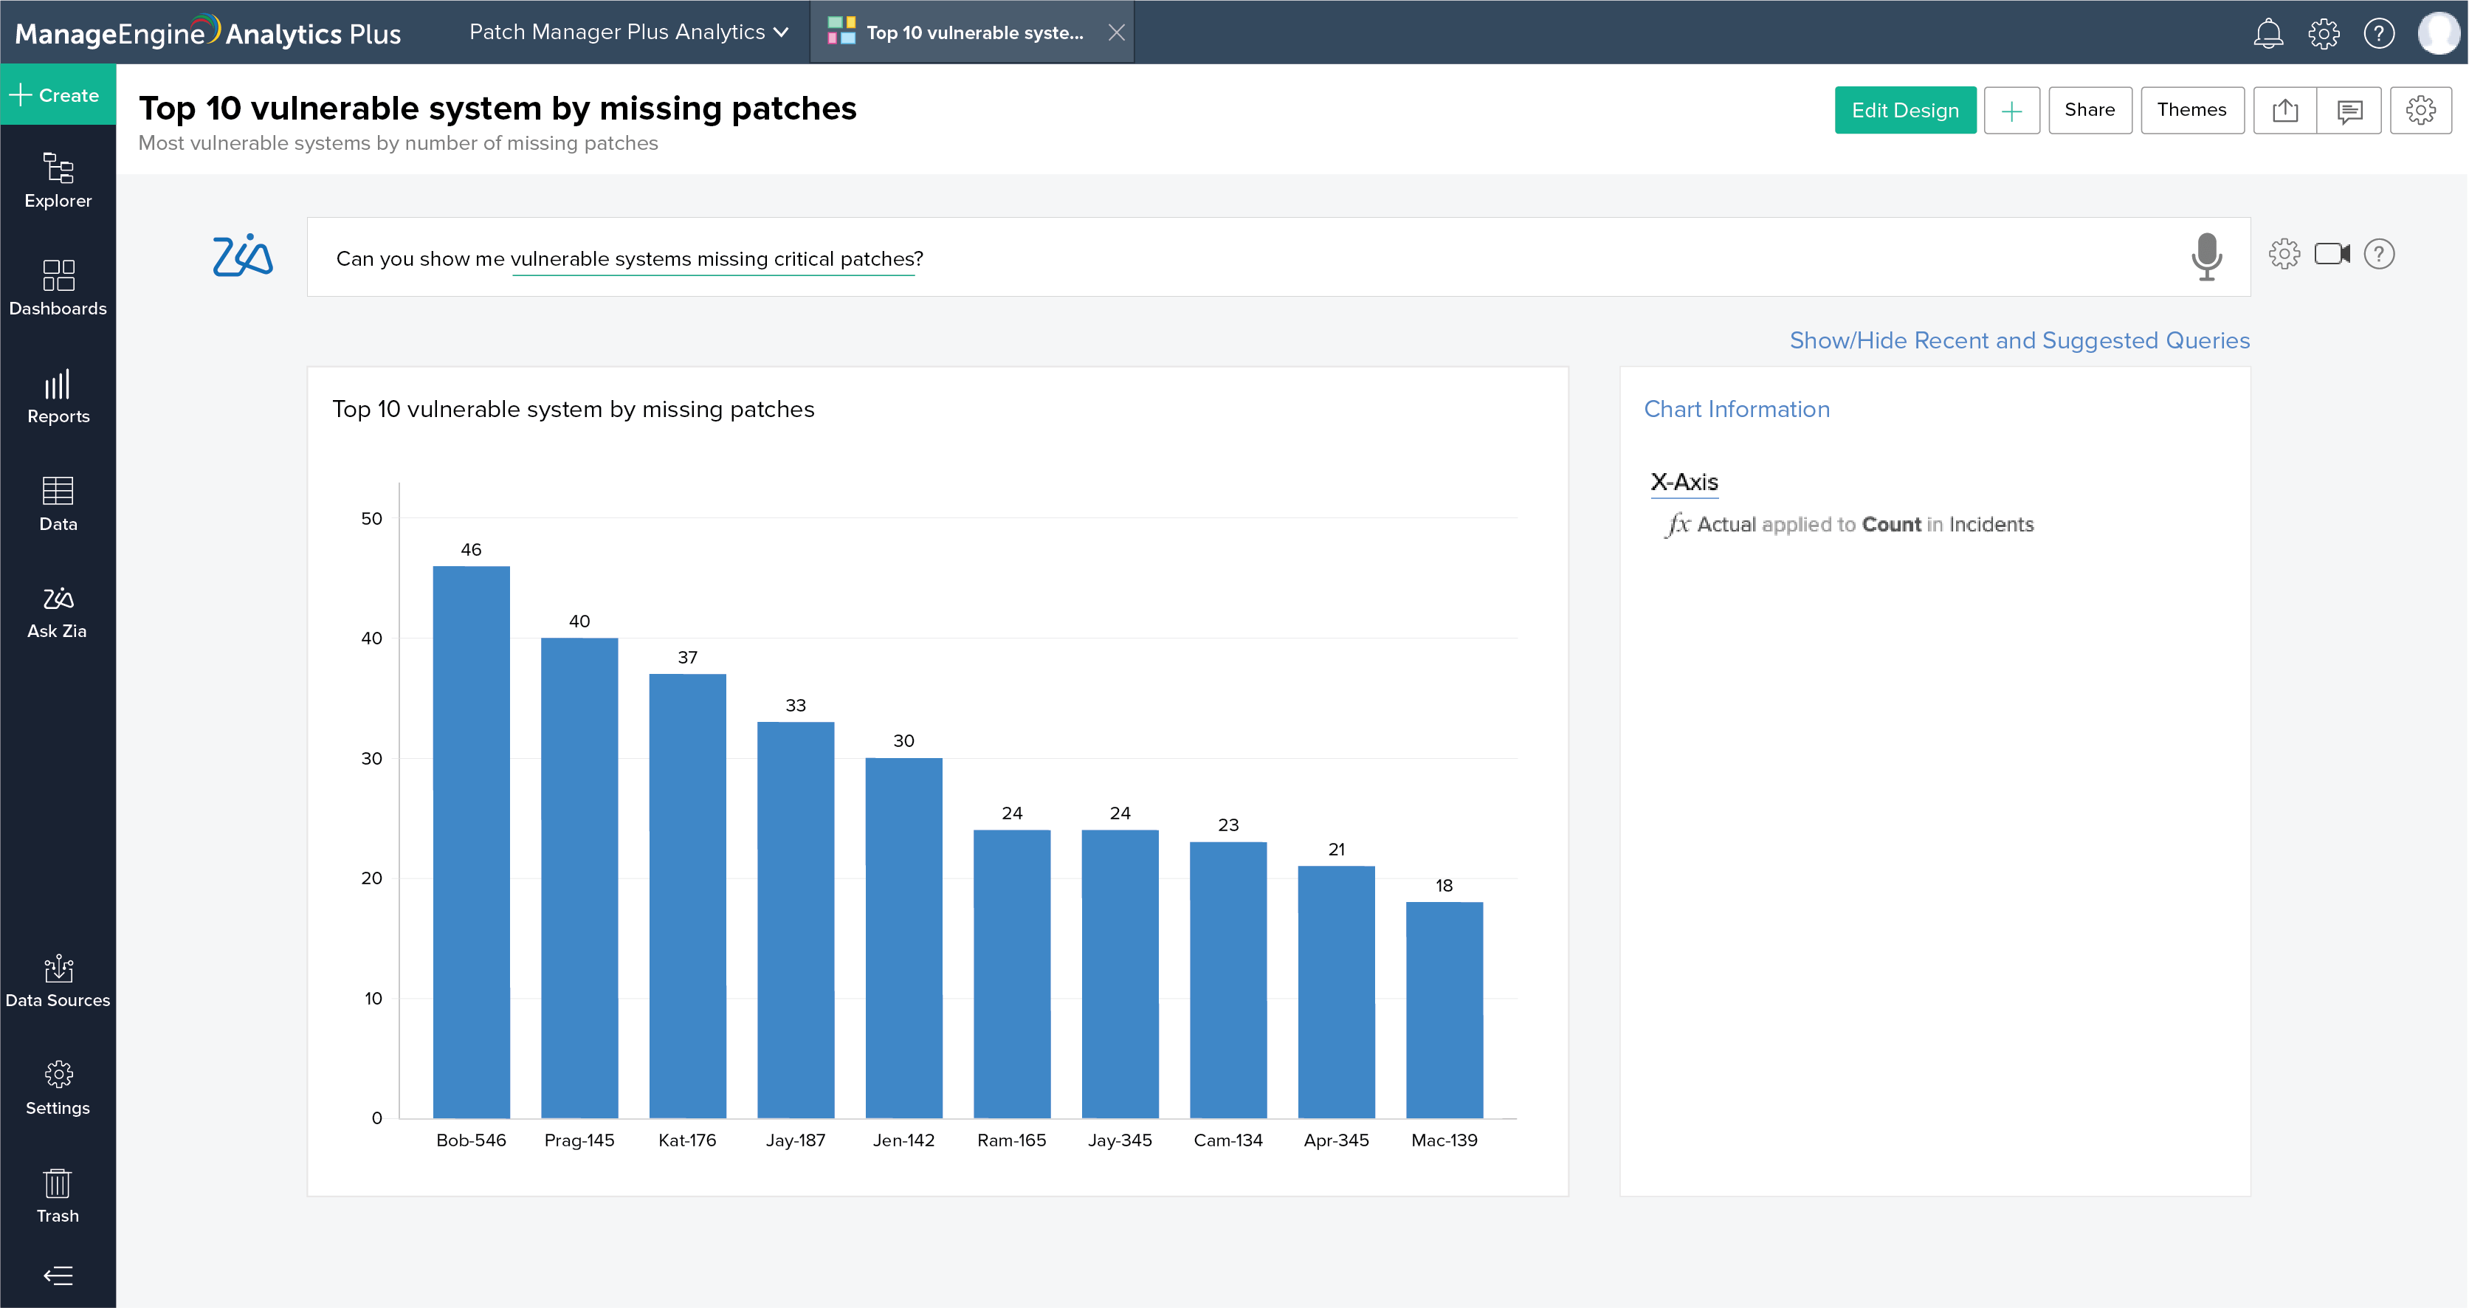Toggle Show/Hide Recent and Suggested Queries
2469x1308 pixels.
point(2019,340)
